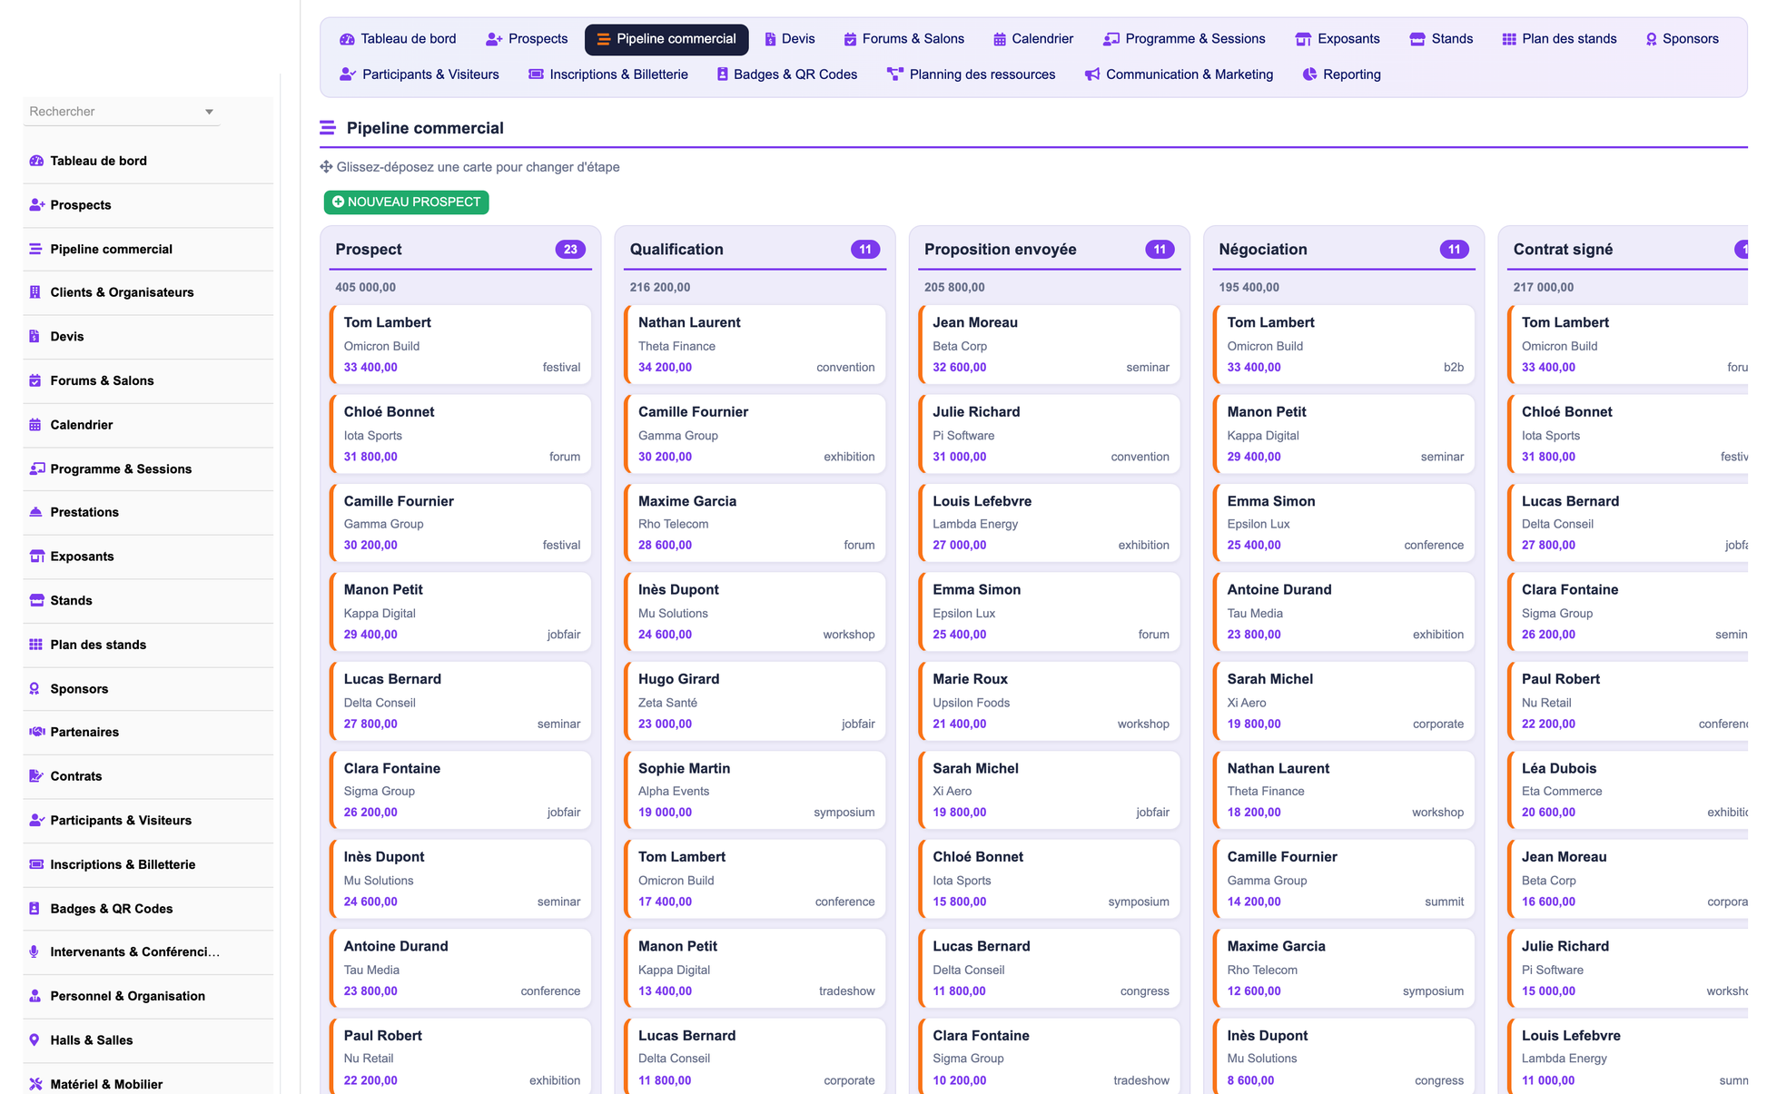Screen dimensions: 1767x1094
Task: Click the Reporting pie chart icon in top nav
Action: 1309,74
